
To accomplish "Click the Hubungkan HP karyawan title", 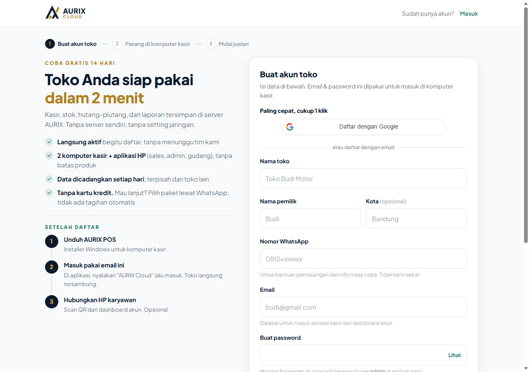I will [100, 300].
